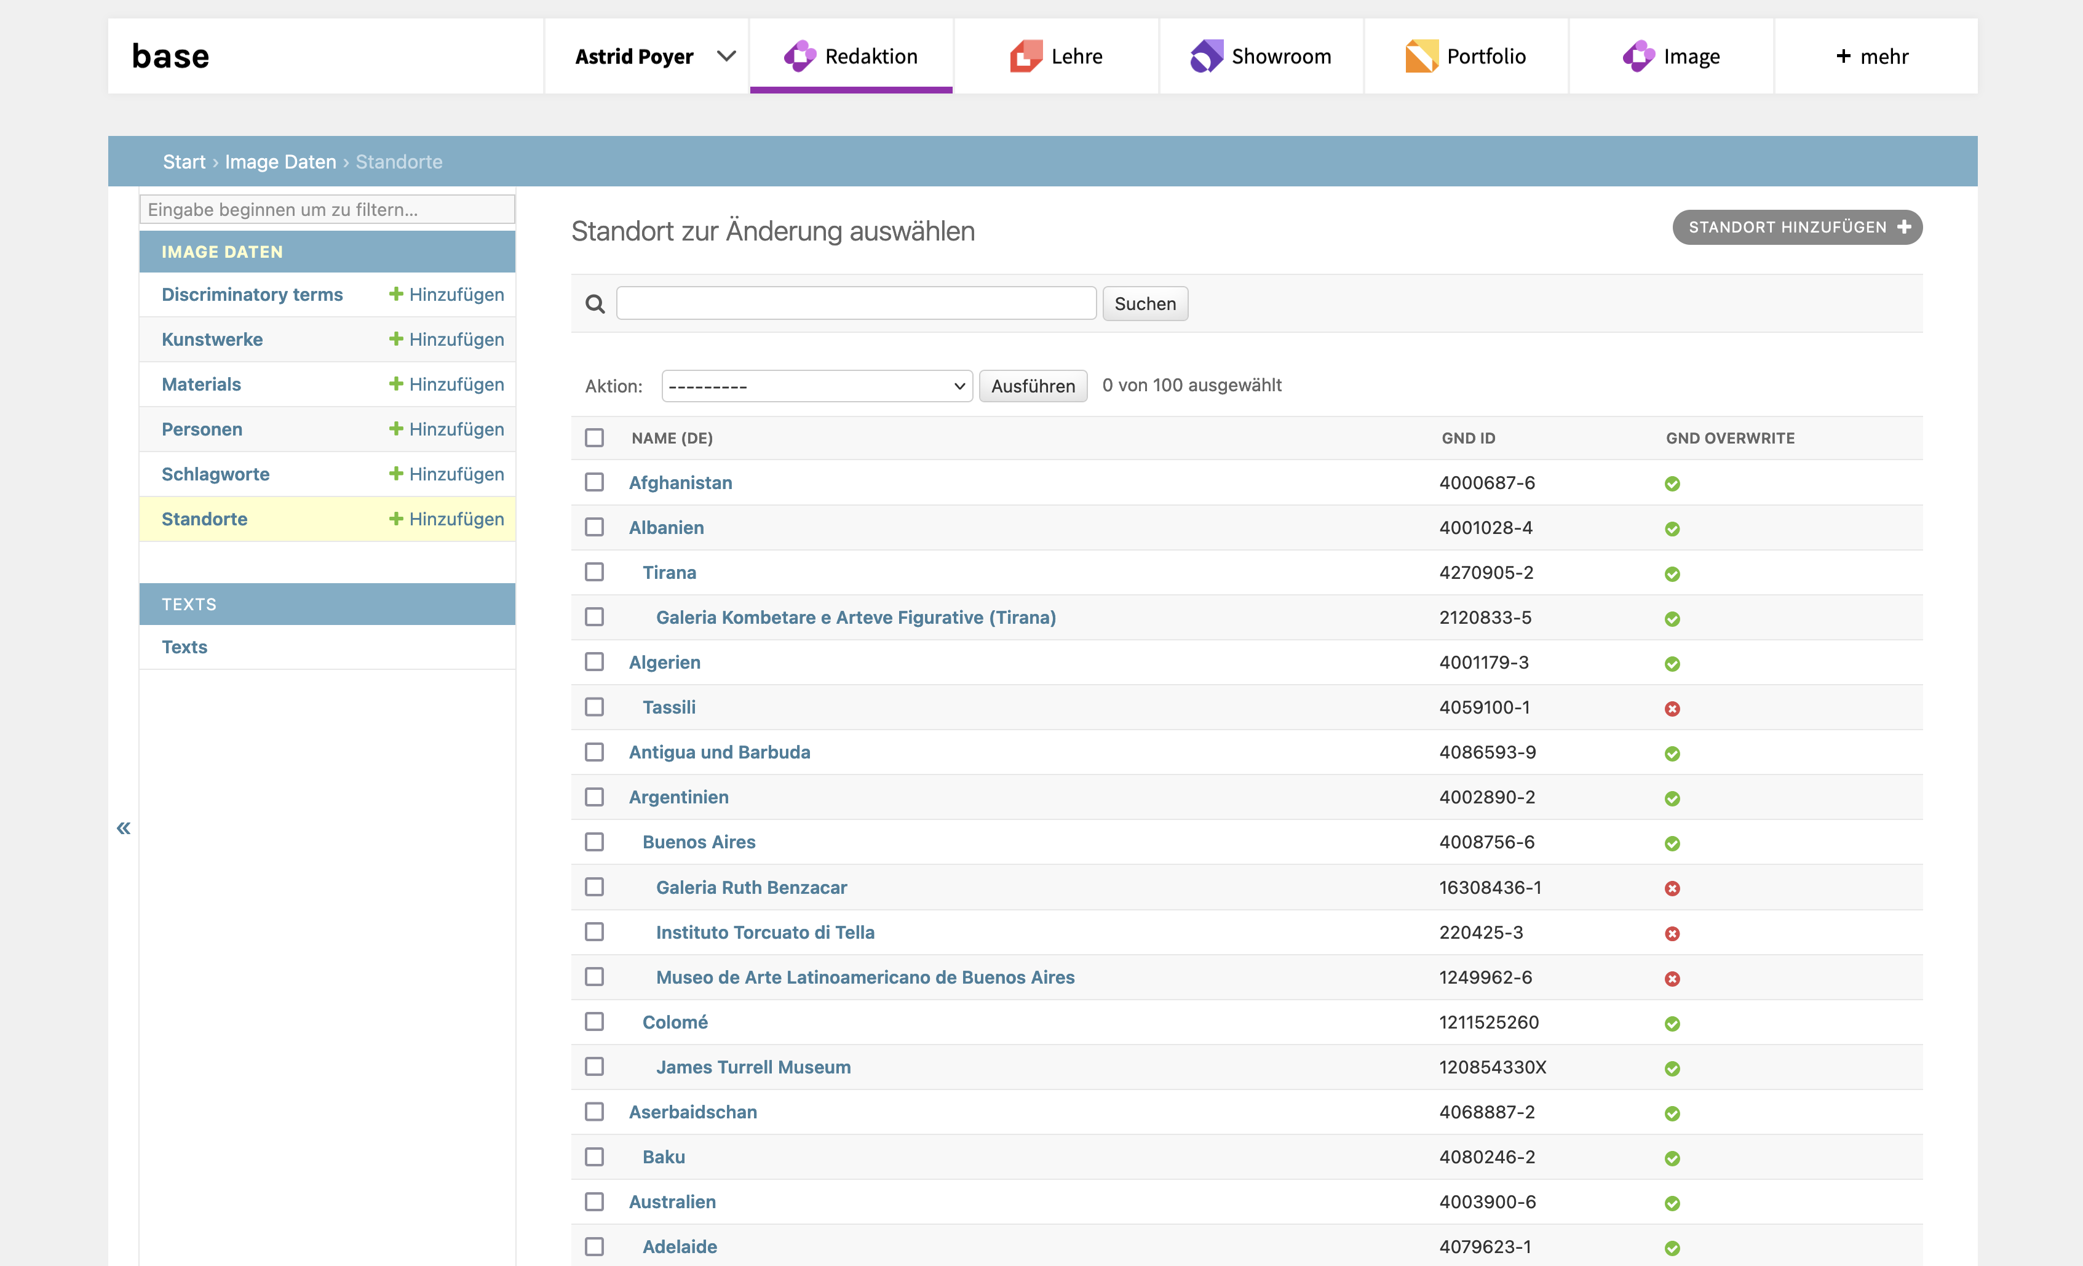Toggle the select-all checkbox in table header

(x=594, y=437)
